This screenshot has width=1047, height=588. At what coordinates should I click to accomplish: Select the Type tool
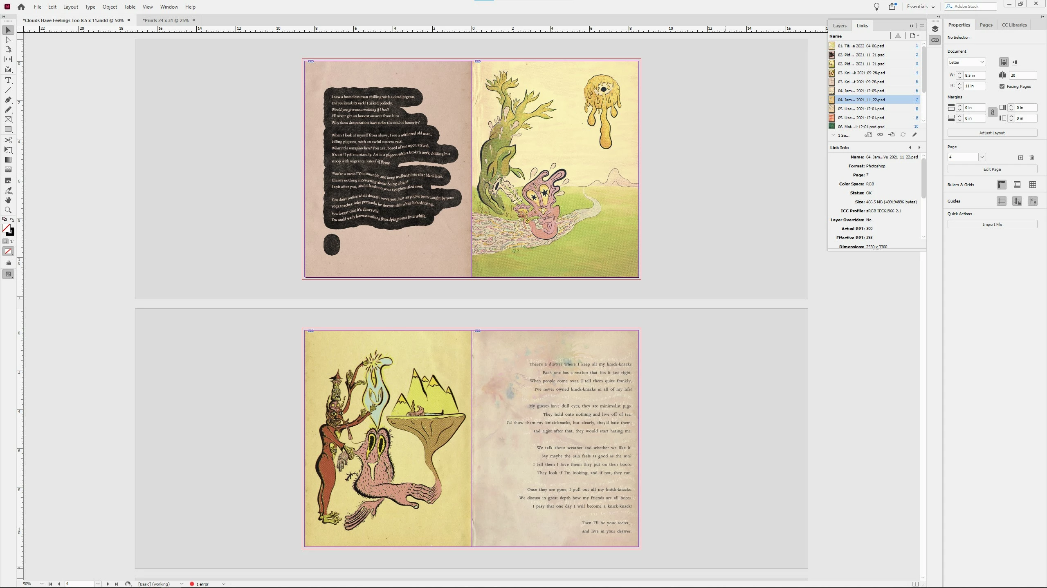8,80
